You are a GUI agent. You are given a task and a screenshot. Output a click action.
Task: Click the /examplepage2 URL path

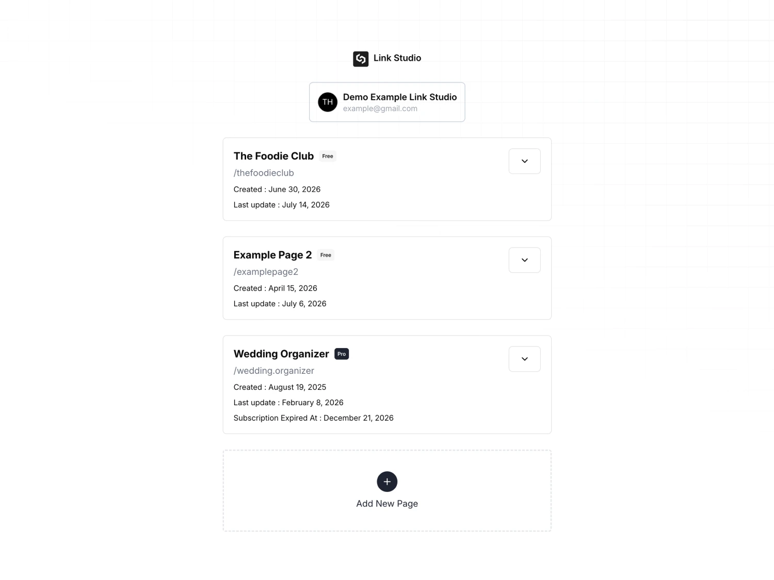(x=266, y=272)
